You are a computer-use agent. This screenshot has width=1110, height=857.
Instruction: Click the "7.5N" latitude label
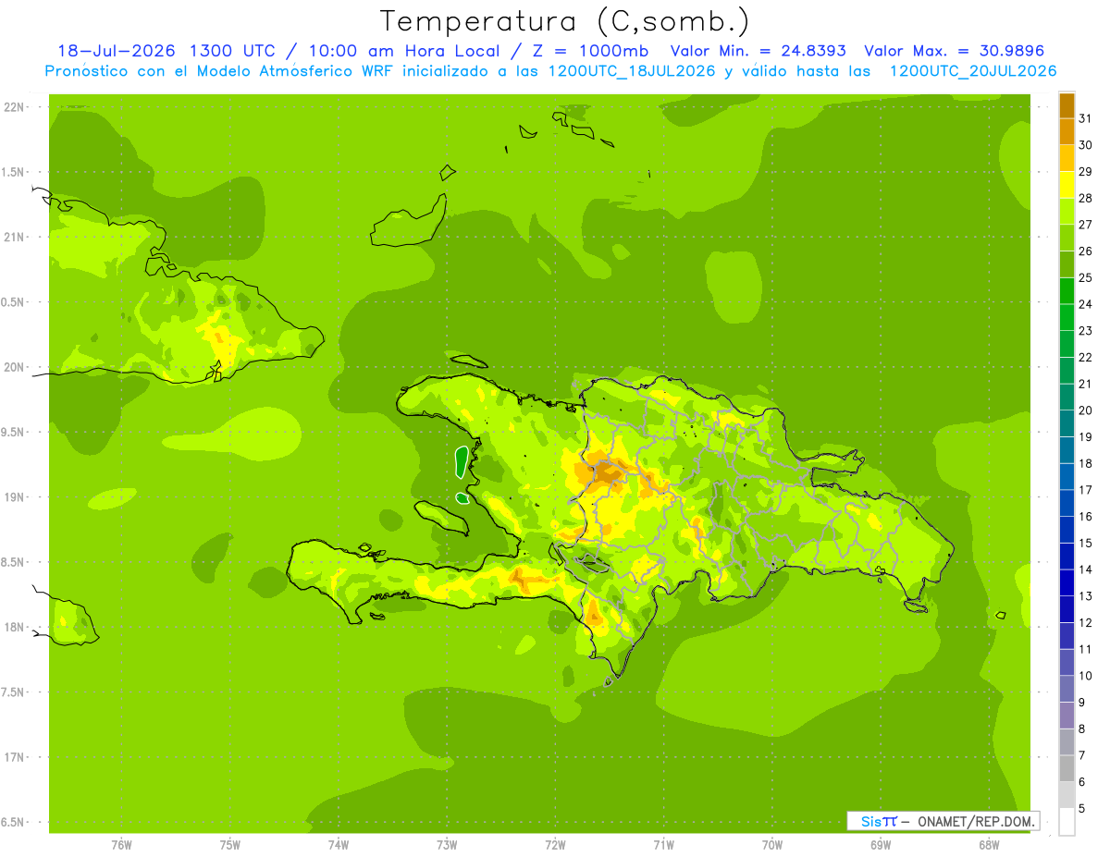[14, 692]
